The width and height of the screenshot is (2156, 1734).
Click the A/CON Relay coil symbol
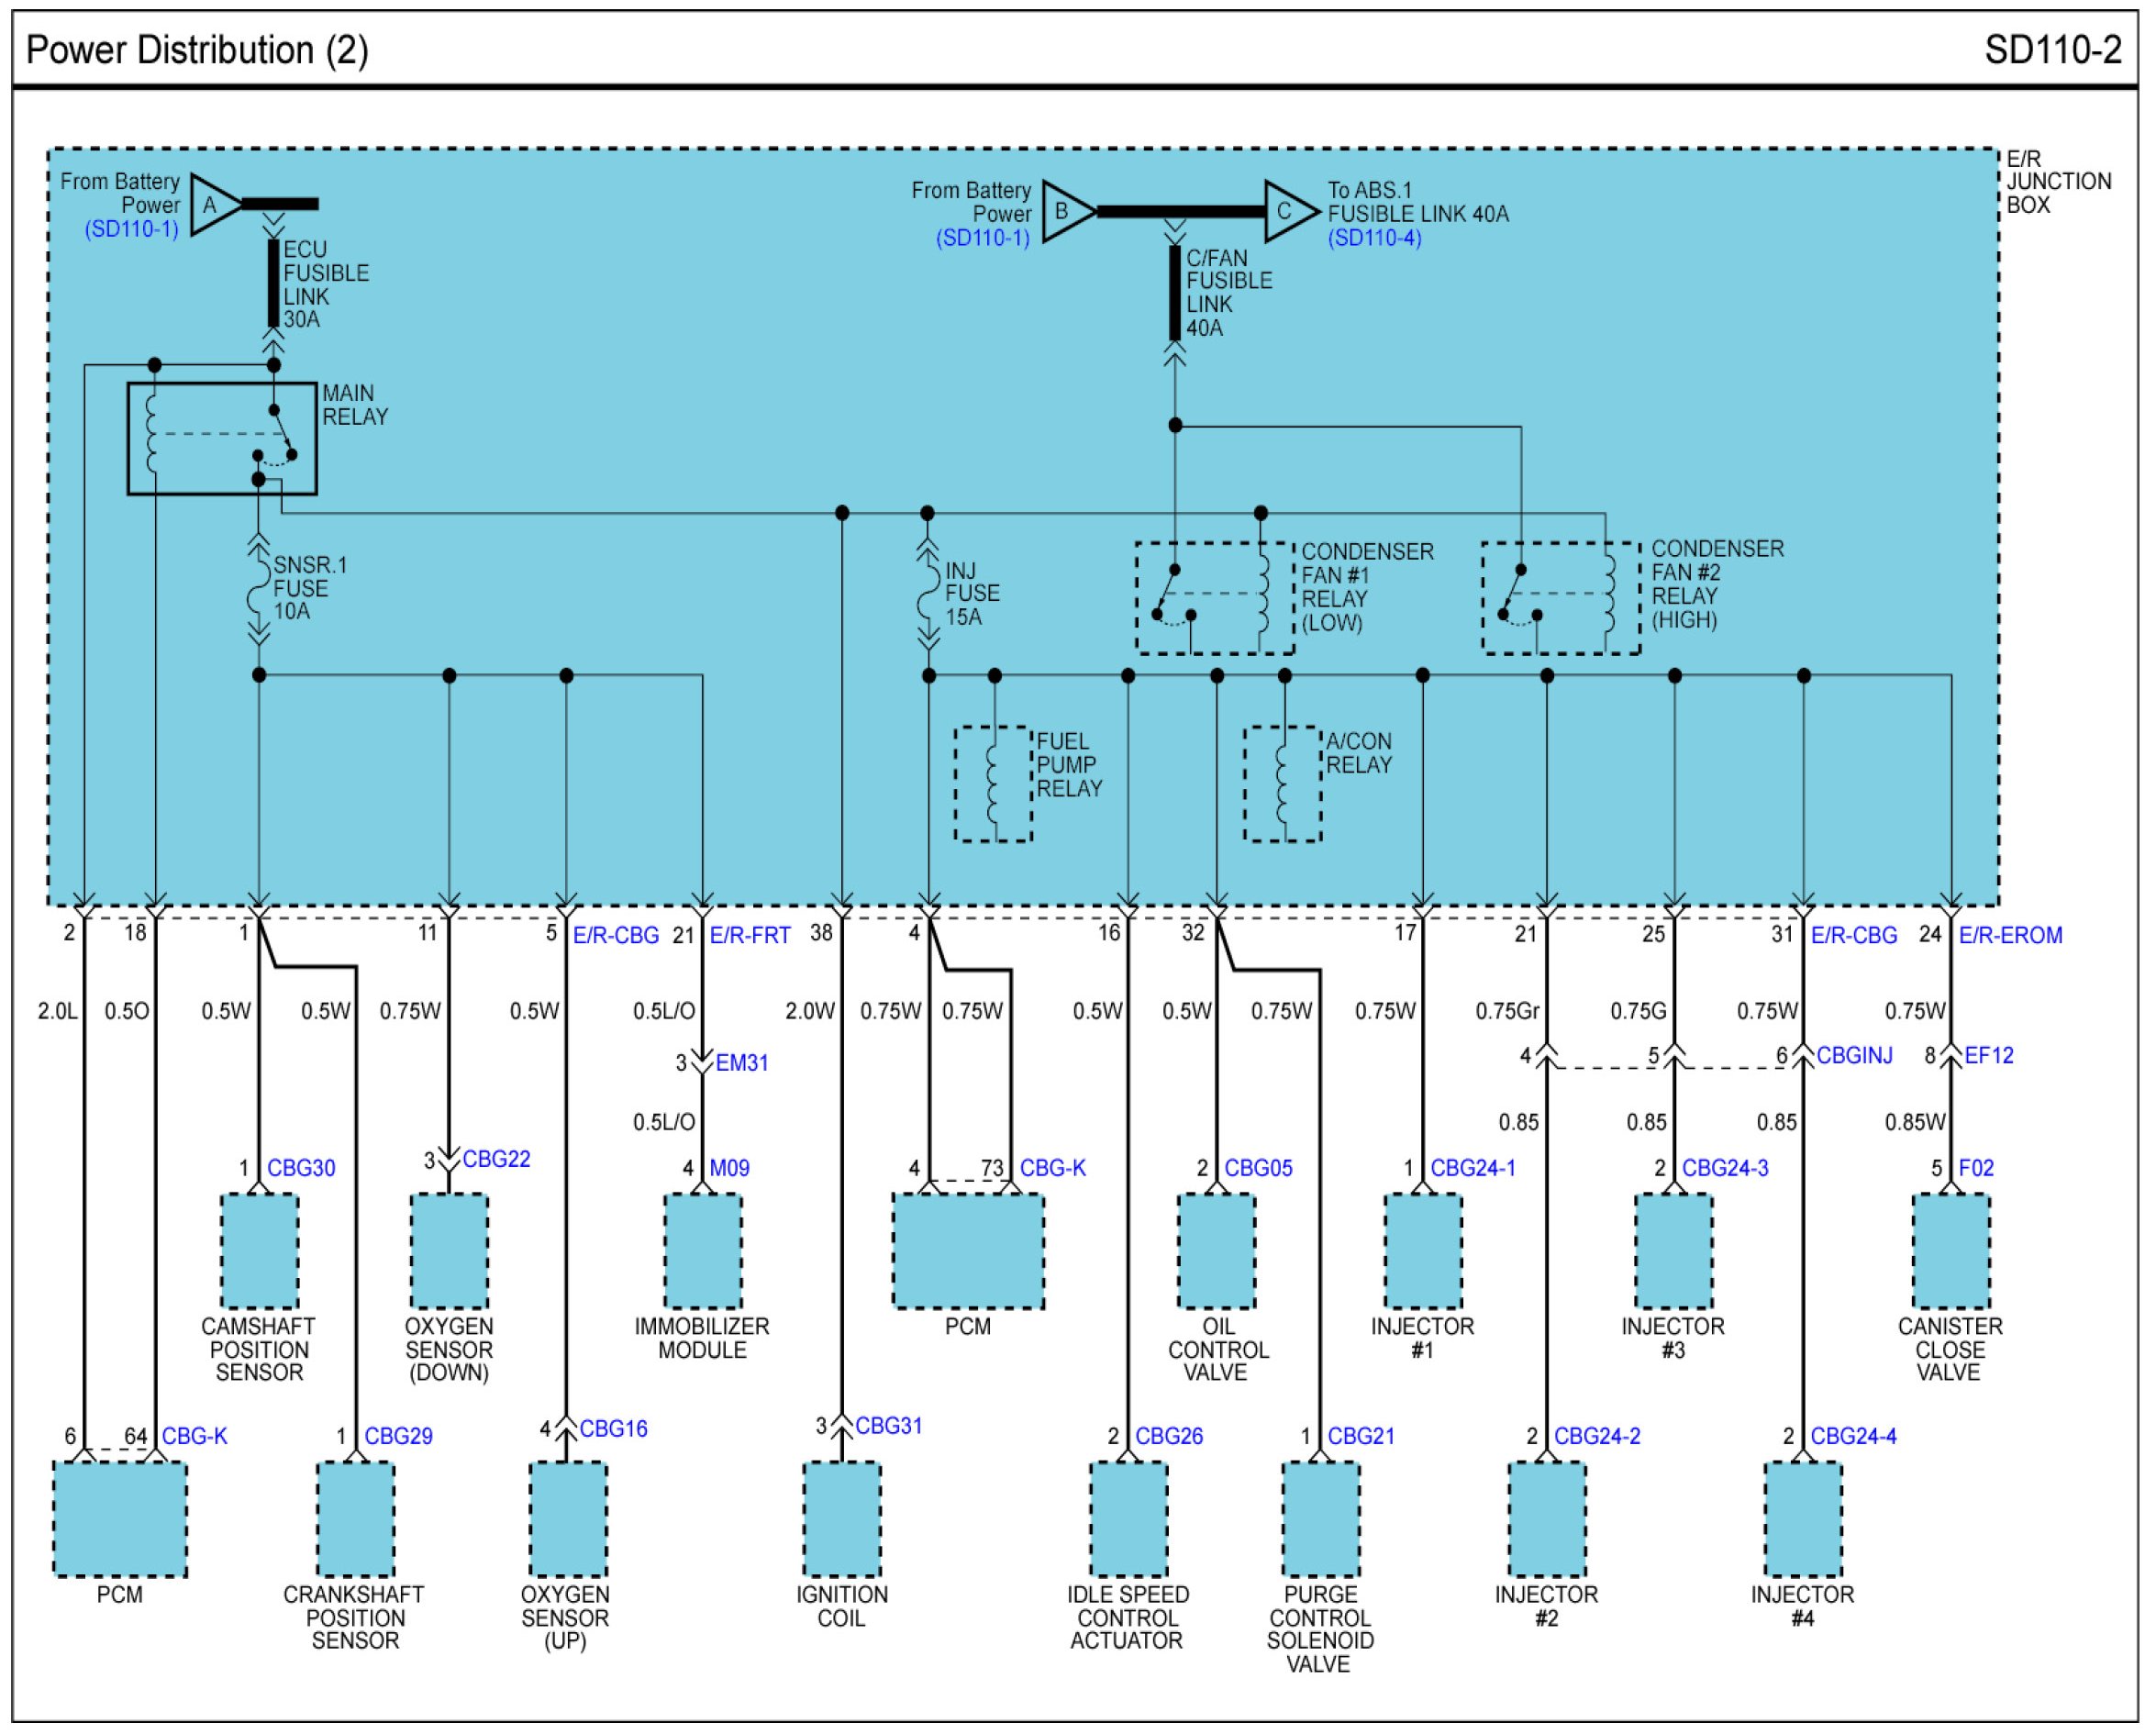[1283, 784]
